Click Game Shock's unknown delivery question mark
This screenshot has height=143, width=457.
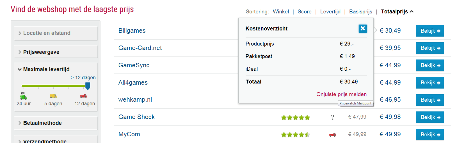tap(333, 117)
